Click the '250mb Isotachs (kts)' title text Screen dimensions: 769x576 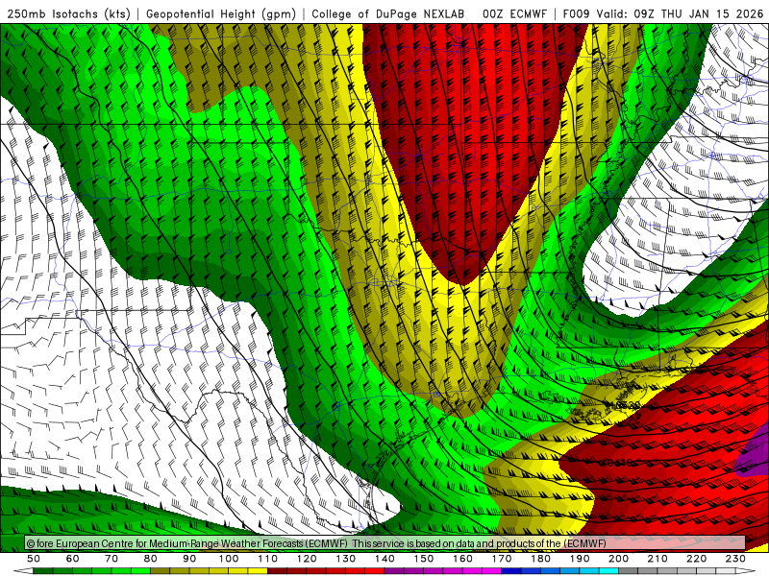coord(69,13)
